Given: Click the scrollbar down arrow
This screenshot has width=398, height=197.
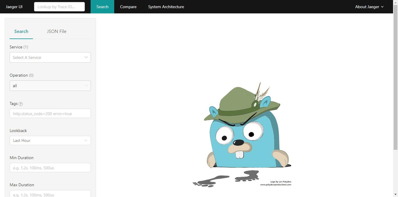Looking at the screenshot, I should pyautogui.click(x=395, y=194).
